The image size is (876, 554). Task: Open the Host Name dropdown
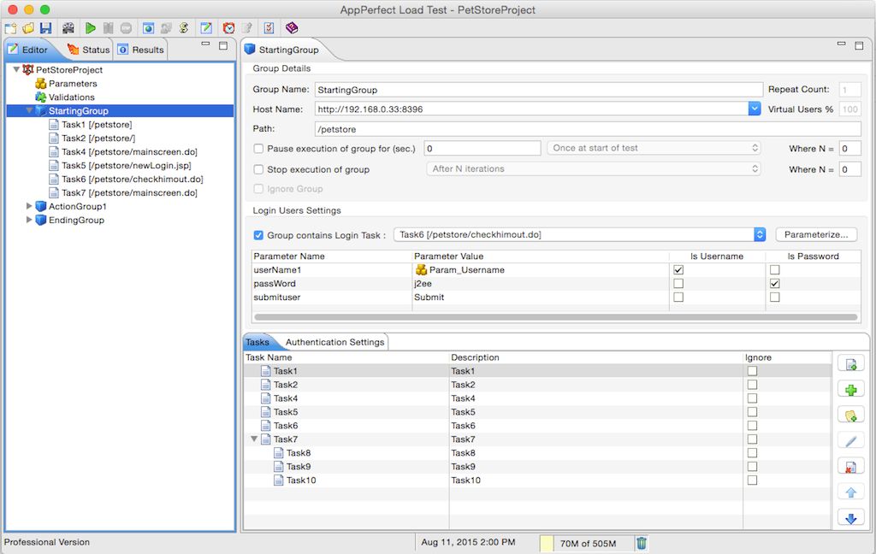click(754, 109)
